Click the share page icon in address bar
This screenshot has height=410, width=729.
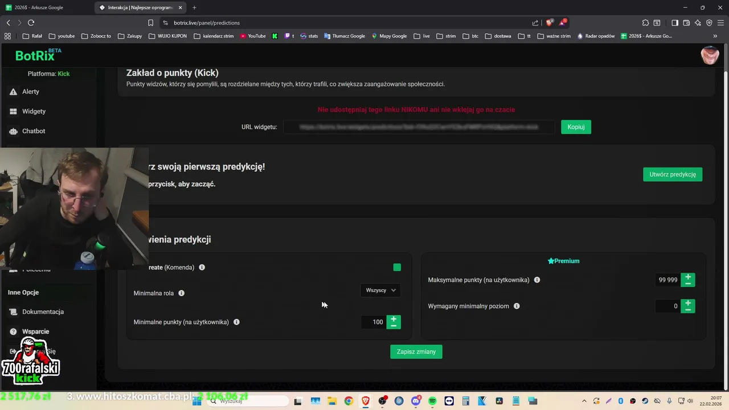(x=535, y=23)
